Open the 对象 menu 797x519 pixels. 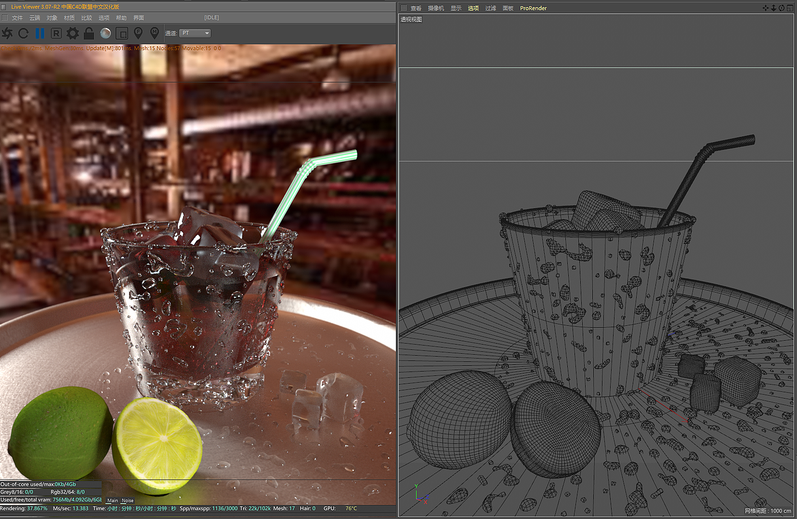pos(52,18)
